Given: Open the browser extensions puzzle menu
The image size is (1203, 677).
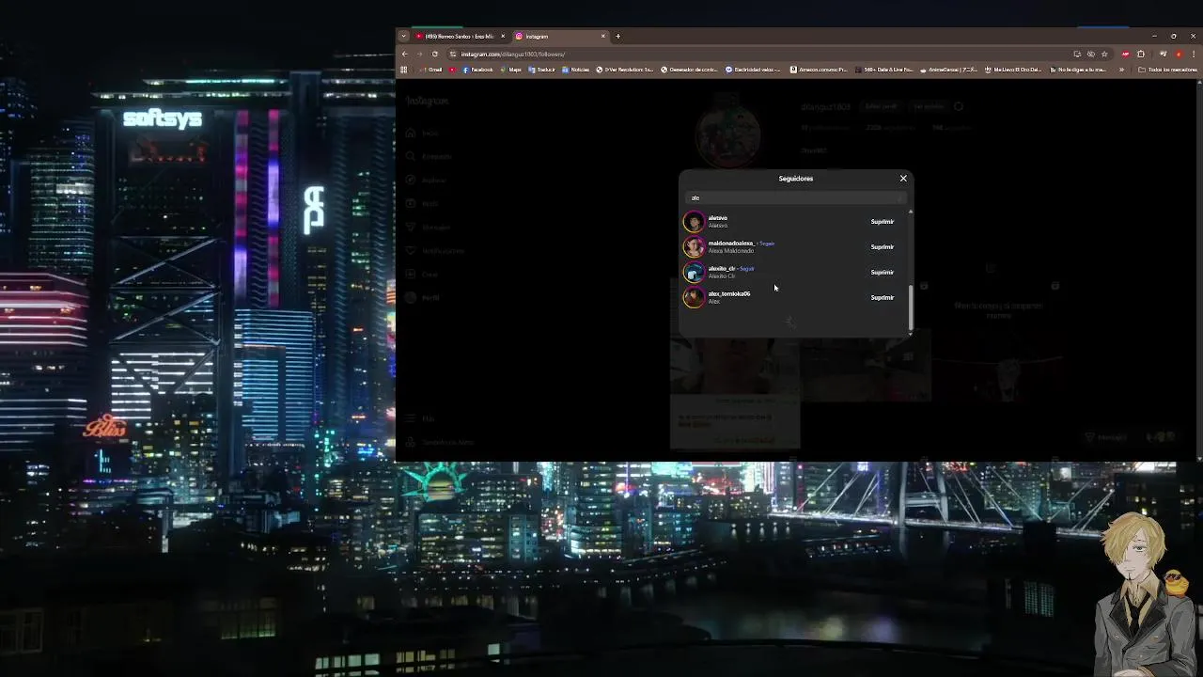Looking at the screenshot, I should click(x=1141, y=54).
